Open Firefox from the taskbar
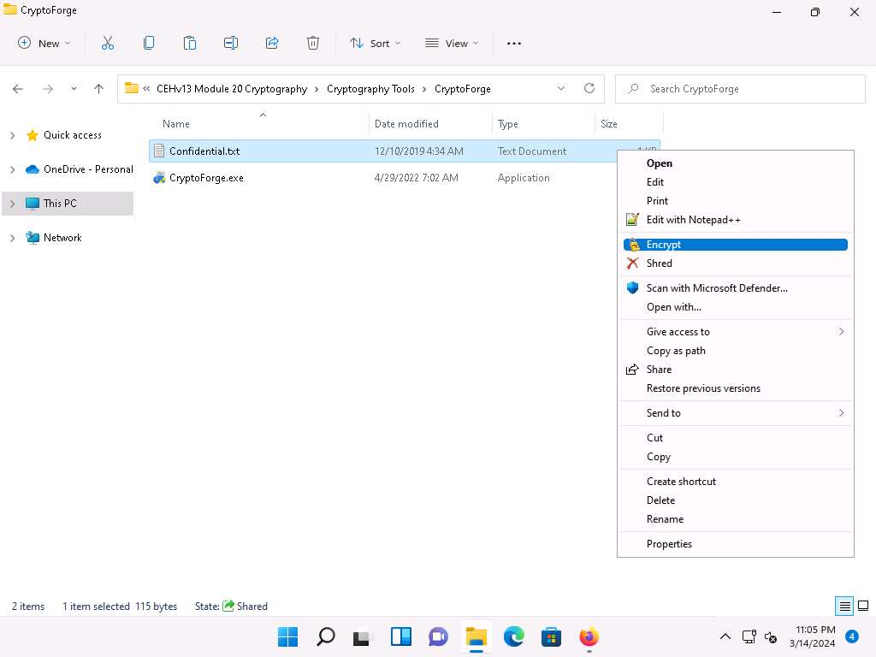This screenshot has width=876, height=657. 589,636
